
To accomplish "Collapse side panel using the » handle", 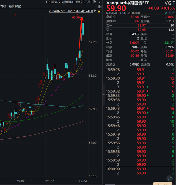I will (104, 95).
